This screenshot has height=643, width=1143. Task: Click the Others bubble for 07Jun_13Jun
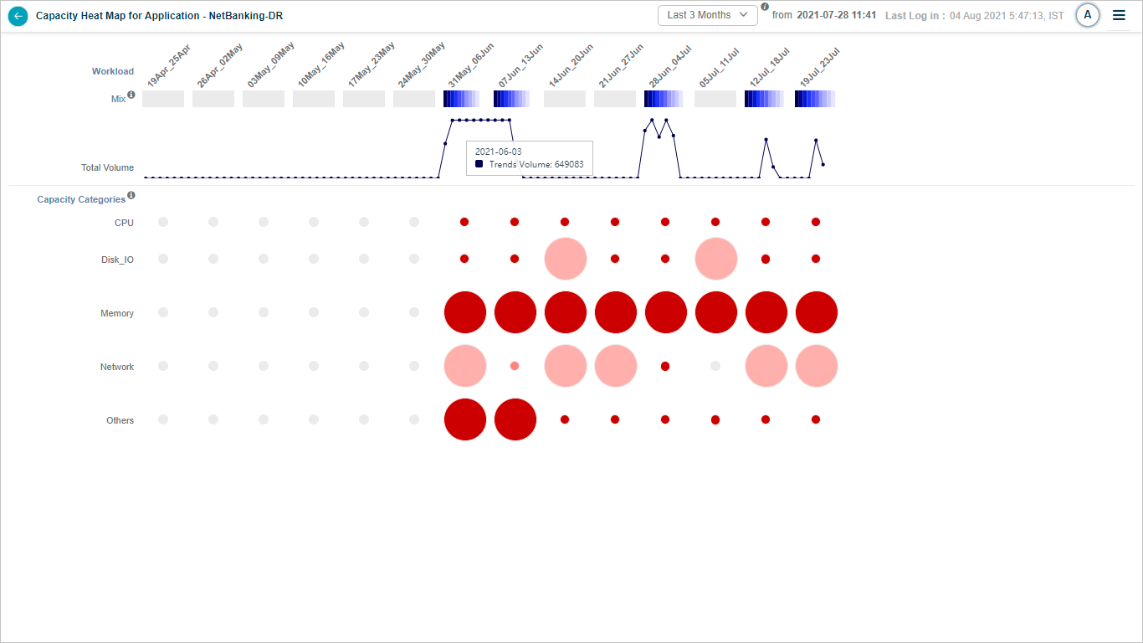tap(515, 419)
